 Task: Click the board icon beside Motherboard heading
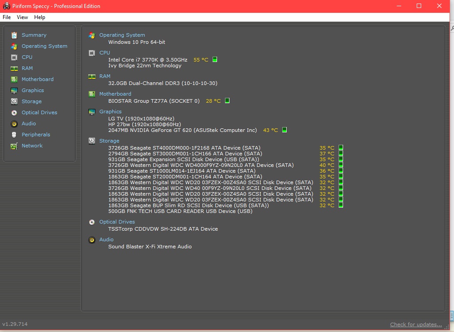pos(92,94)
